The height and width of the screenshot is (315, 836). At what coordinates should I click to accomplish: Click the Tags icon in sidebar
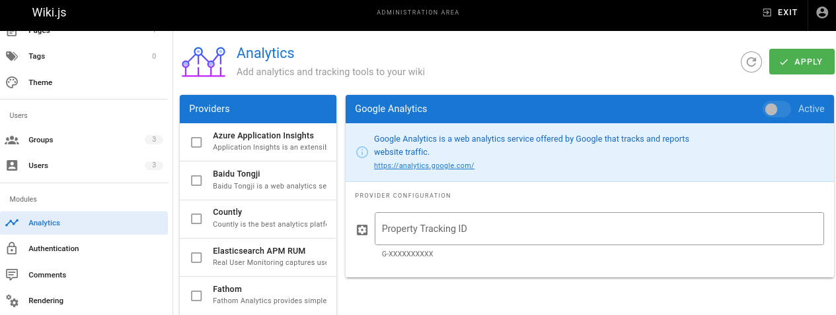(x=12, y=56)
